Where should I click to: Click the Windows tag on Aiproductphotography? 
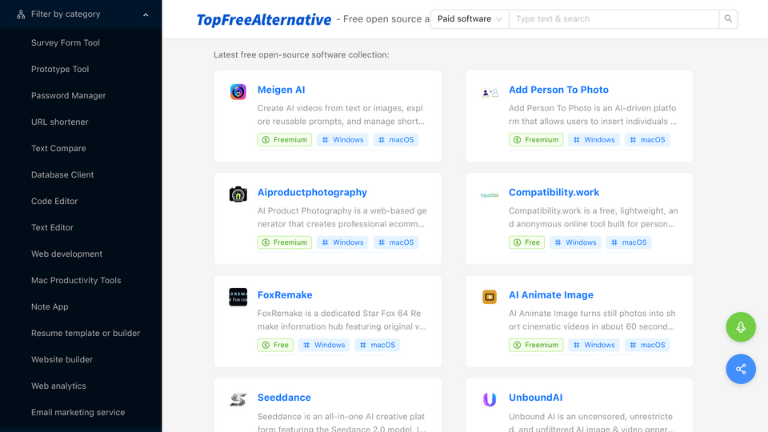coord(342,242)
